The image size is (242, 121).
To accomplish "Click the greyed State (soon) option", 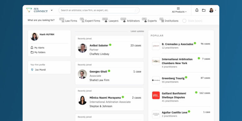I will (192, 21).
